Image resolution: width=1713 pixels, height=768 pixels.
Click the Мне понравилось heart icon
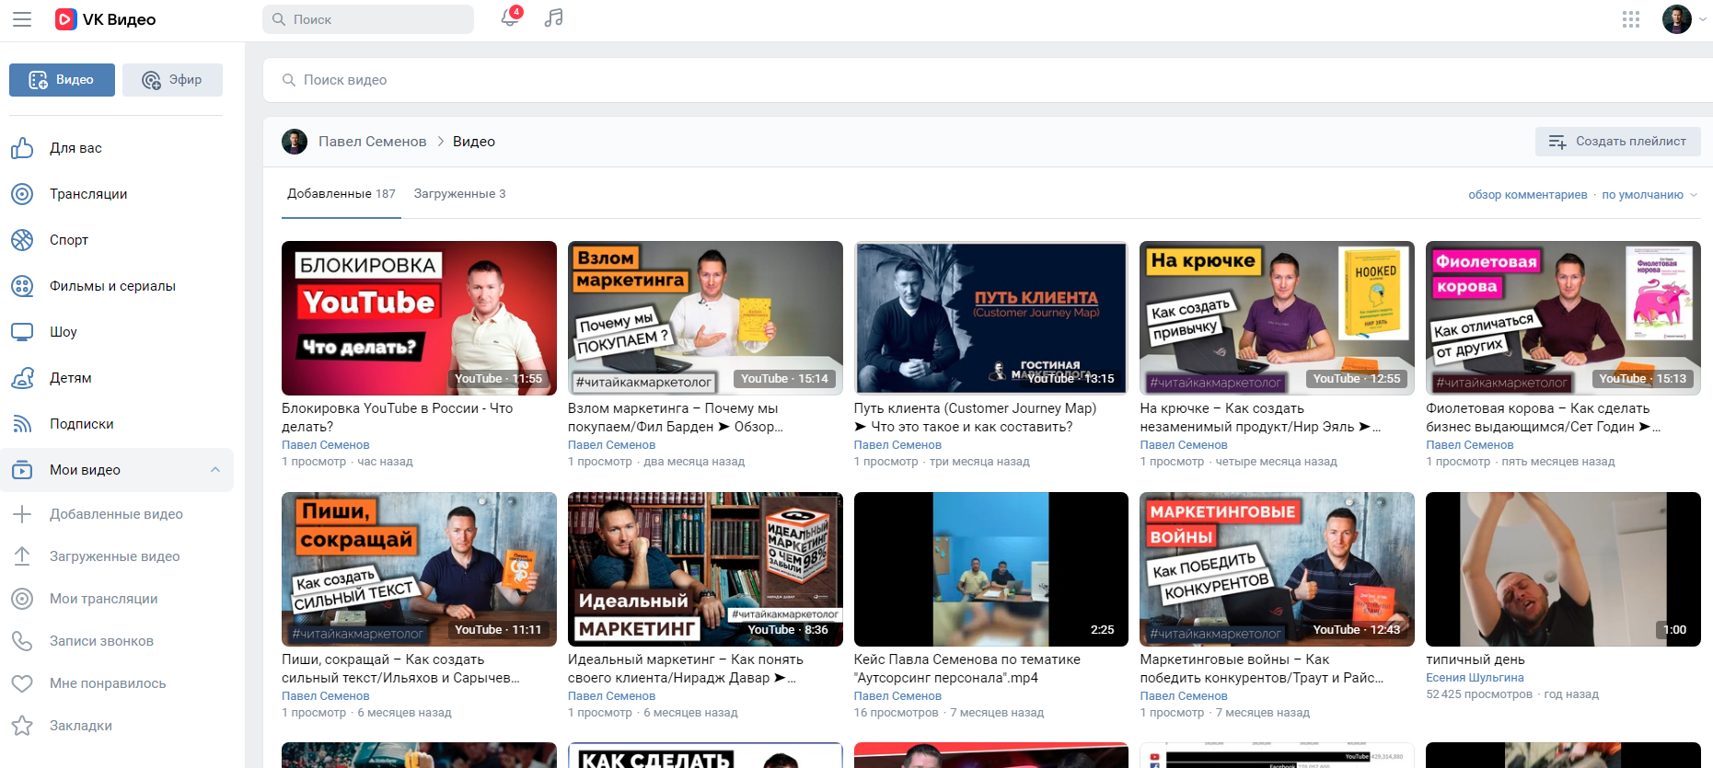pos(22,683)
